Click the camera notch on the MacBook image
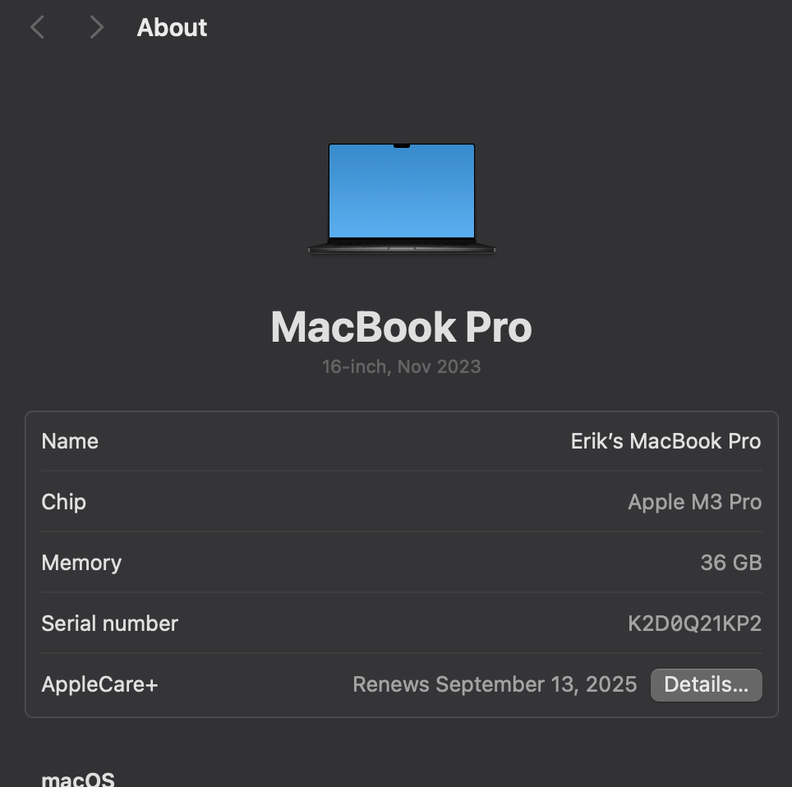 point(402,146)
